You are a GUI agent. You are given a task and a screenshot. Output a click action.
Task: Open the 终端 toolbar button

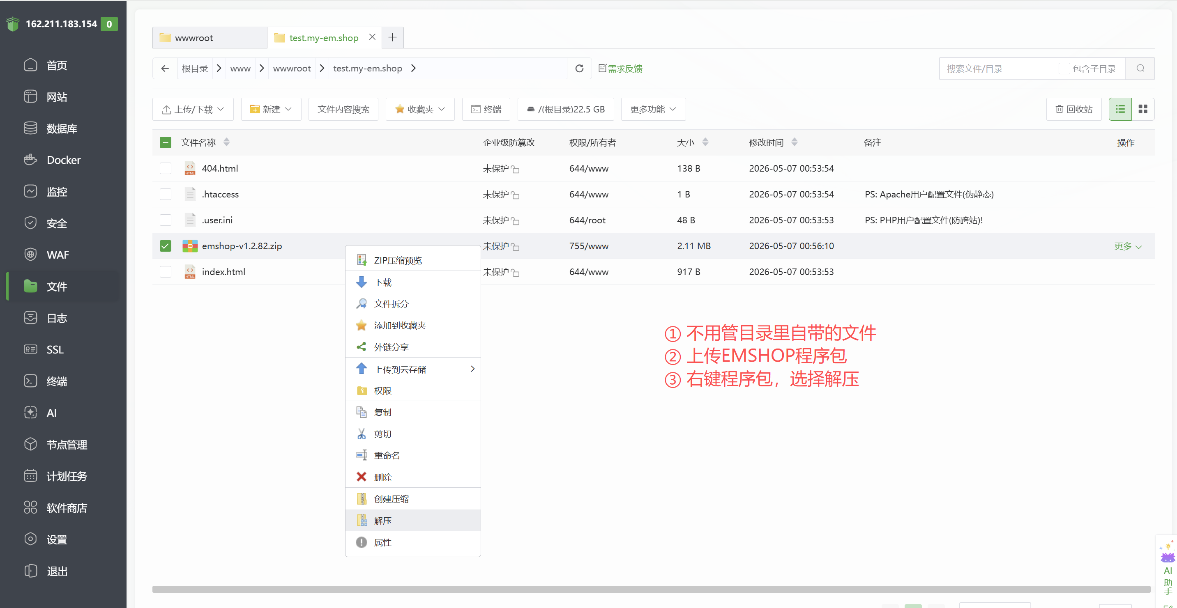coord(486,109)
